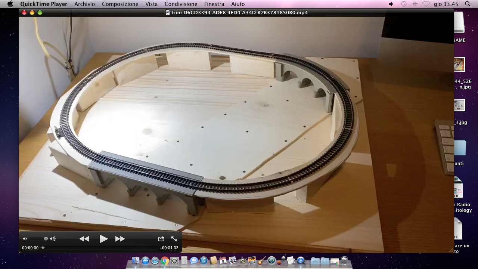Open the video chat app in Dock
This screenshot has width=478, height=269.
coord(194,260)
